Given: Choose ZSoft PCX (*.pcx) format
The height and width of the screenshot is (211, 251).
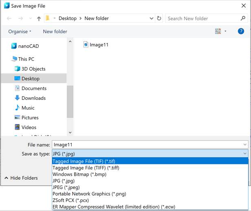Looking at the screenshot, I should (x=150, y=200).
